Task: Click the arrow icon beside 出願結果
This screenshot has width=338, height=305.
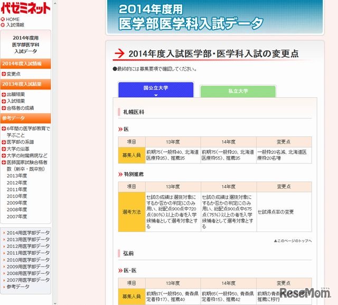Action: tap(4, 95)
